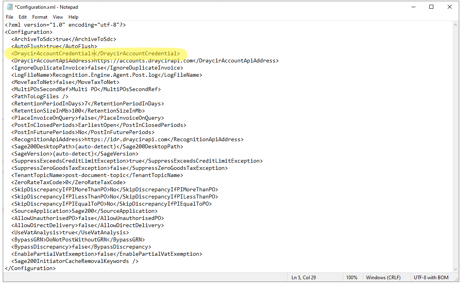Click the MoveTaxToNet line
The width and height of the screenshot is (462, 284).
coord(65,82)
